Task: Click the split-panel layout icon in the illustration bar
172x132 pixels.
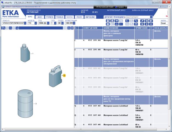Action: [69, 28]
